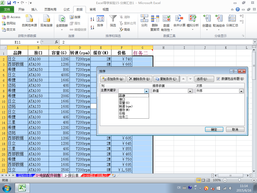Screen dimensions: 257x193
Task: Open 数据有效性 data validation
Action: 167,23
